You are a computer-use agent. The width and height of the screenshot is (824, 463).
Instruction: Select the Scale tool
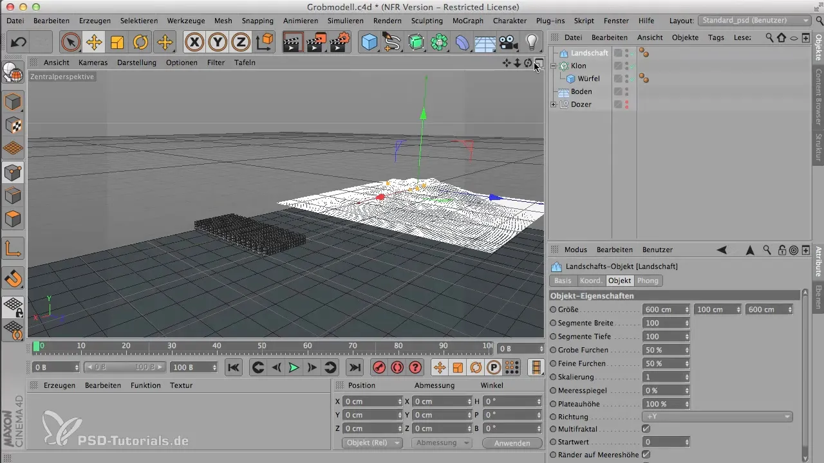pos(117,42)
